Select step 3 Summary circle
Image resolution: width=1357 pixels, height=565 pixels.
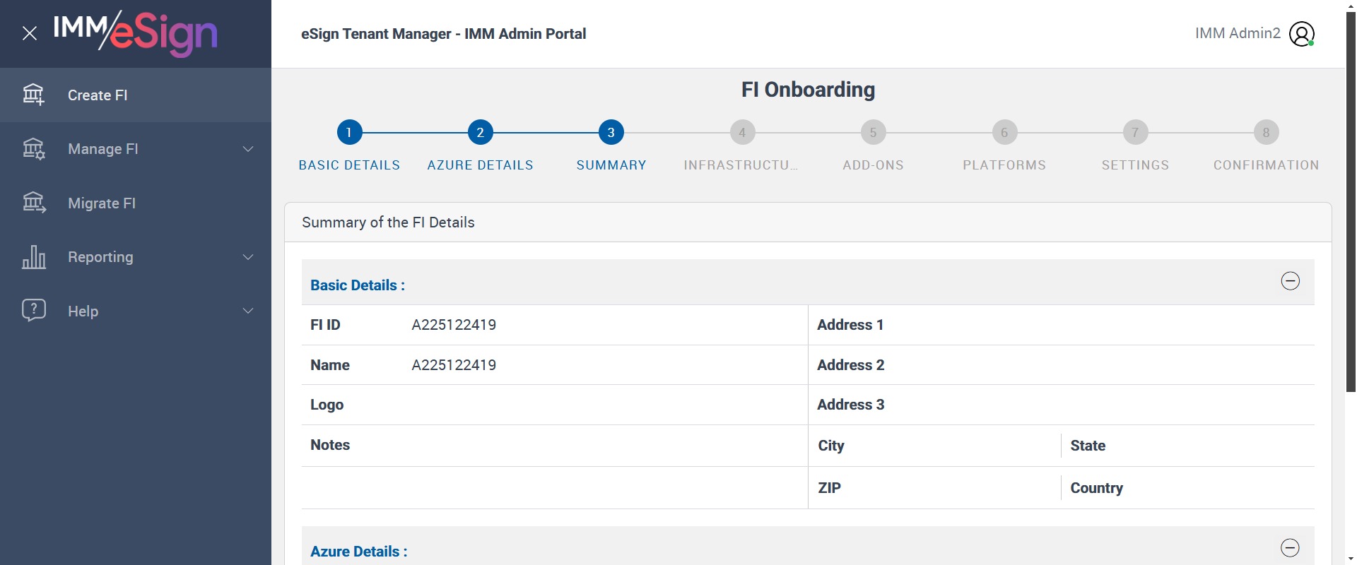(611, 132)
